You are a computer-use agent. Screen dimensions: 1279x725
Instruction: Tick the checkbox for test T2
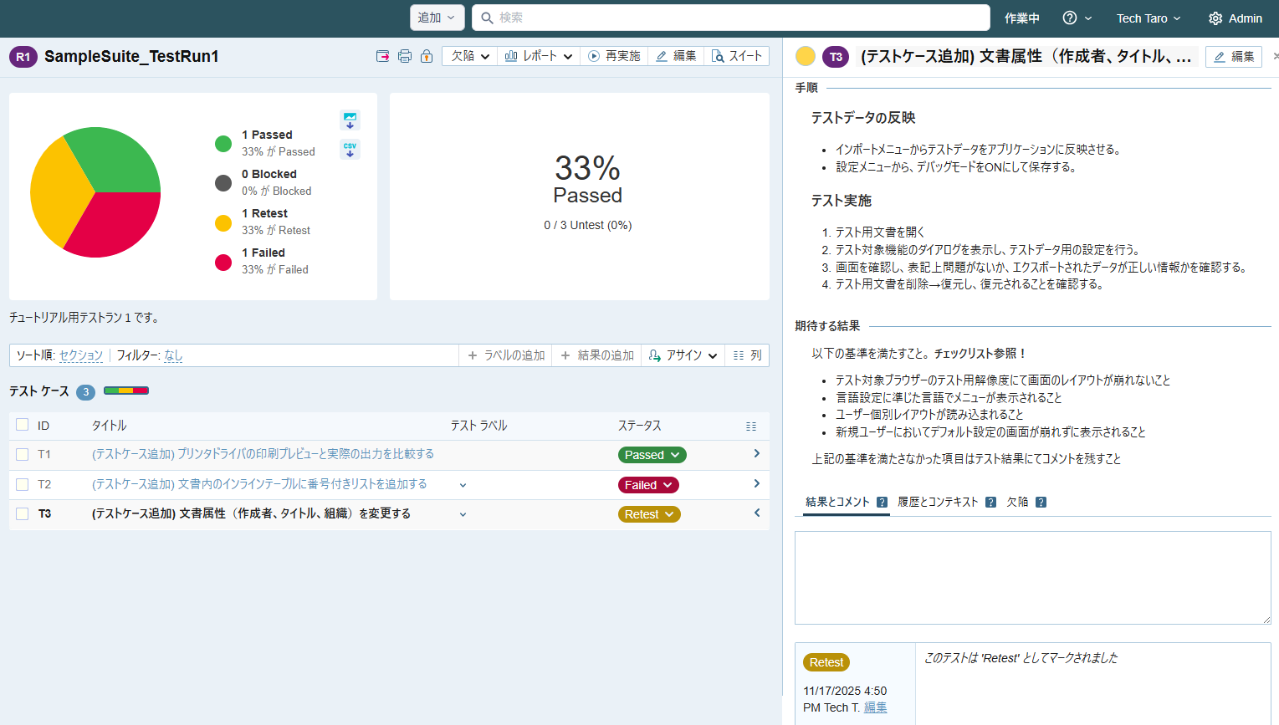click(23, 484)
